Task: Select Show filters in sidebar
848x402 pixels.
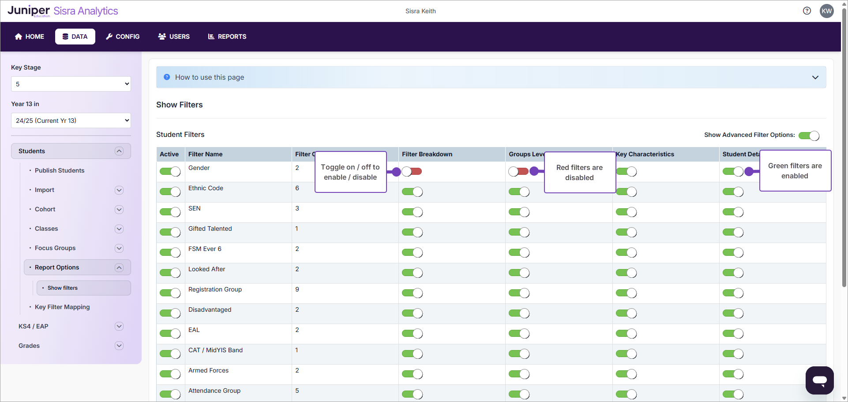Action: [63, 288]
